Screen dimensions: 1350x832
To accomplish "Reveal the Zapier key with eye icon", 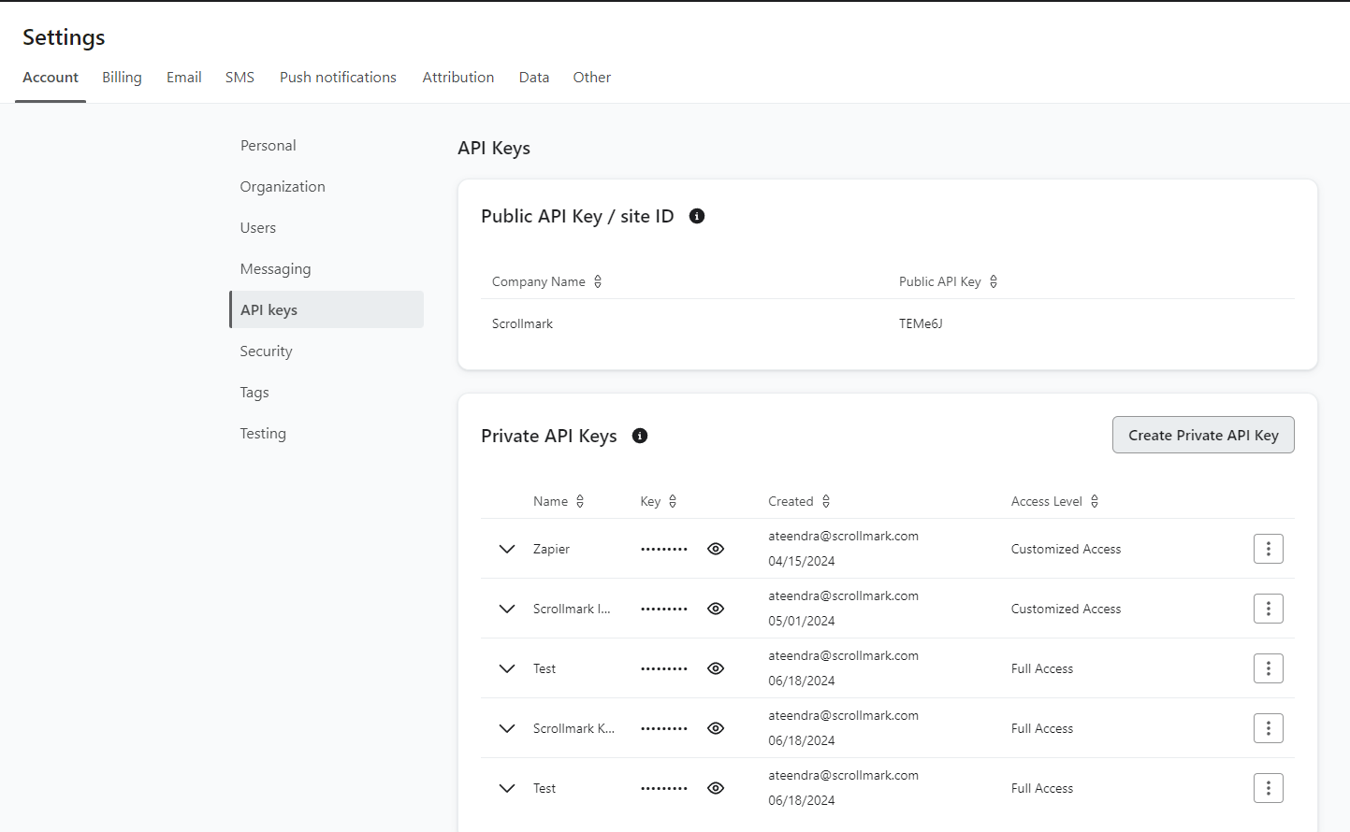I will click(716, 549).
